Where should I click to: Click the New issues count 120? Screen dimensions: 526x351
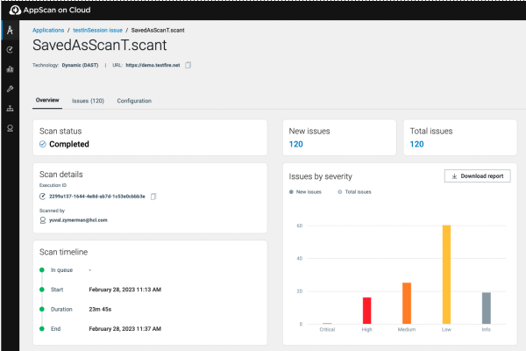pyautogui.click(x=296, y=144)
